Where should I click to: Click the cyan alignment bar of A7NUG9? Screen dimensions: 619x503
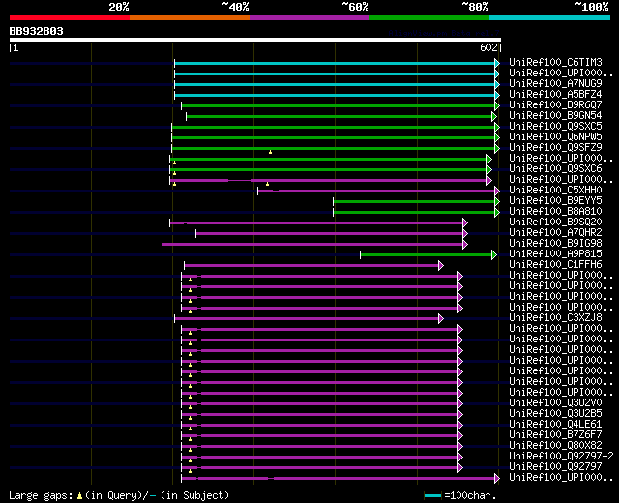click(x=335, y=84)
